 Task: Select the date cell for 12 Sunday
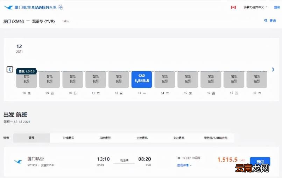(x=119, y=80)
